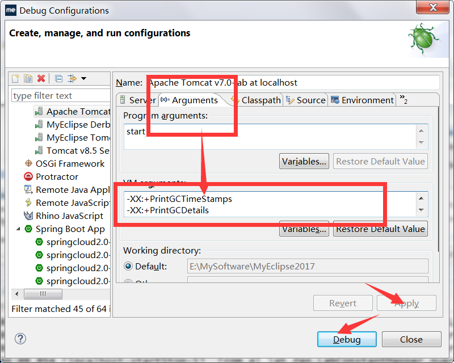The height and width of the screenshot is (363, 454).
Task: Click the Close button
Action: click(411, 339)
